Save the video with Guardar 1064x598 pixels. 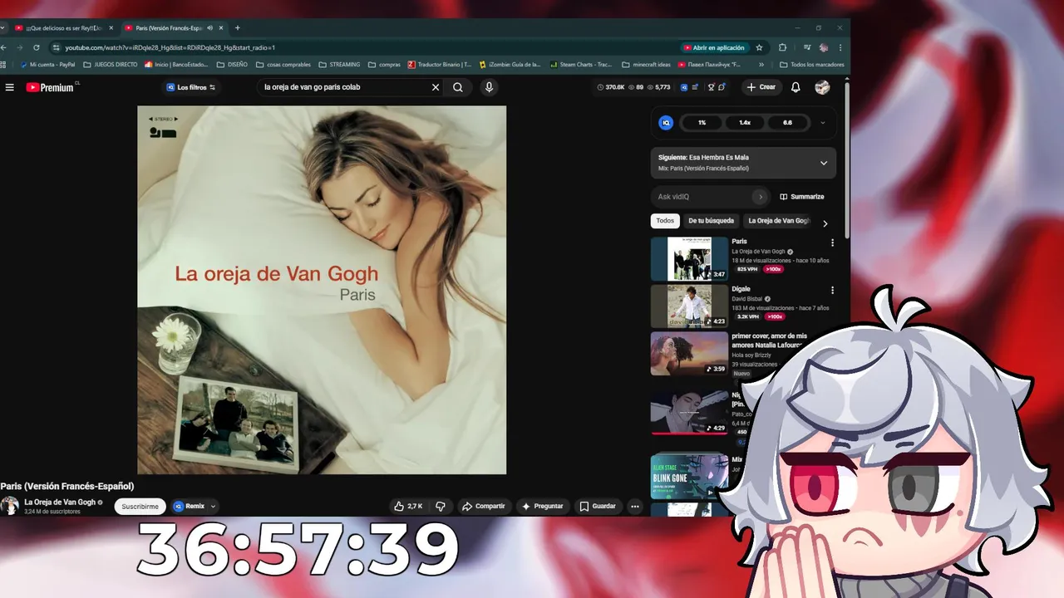coord(598,506)
